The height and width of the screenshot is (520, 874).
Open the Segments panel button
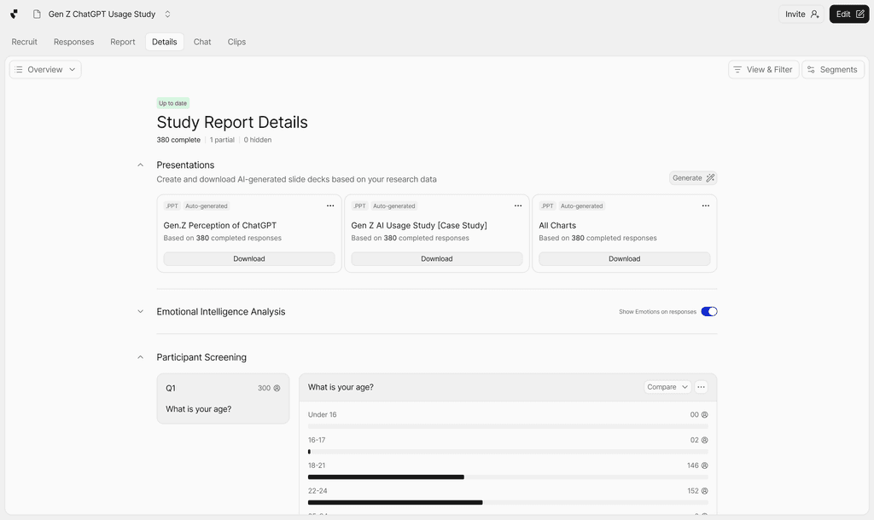[x=833, y=70]
